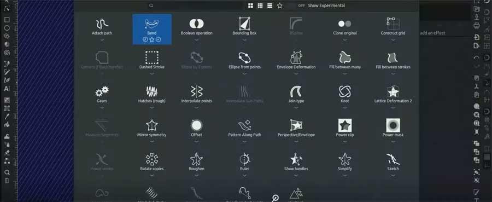Select the 3D Box tool in toolbox

click(7, 44)
